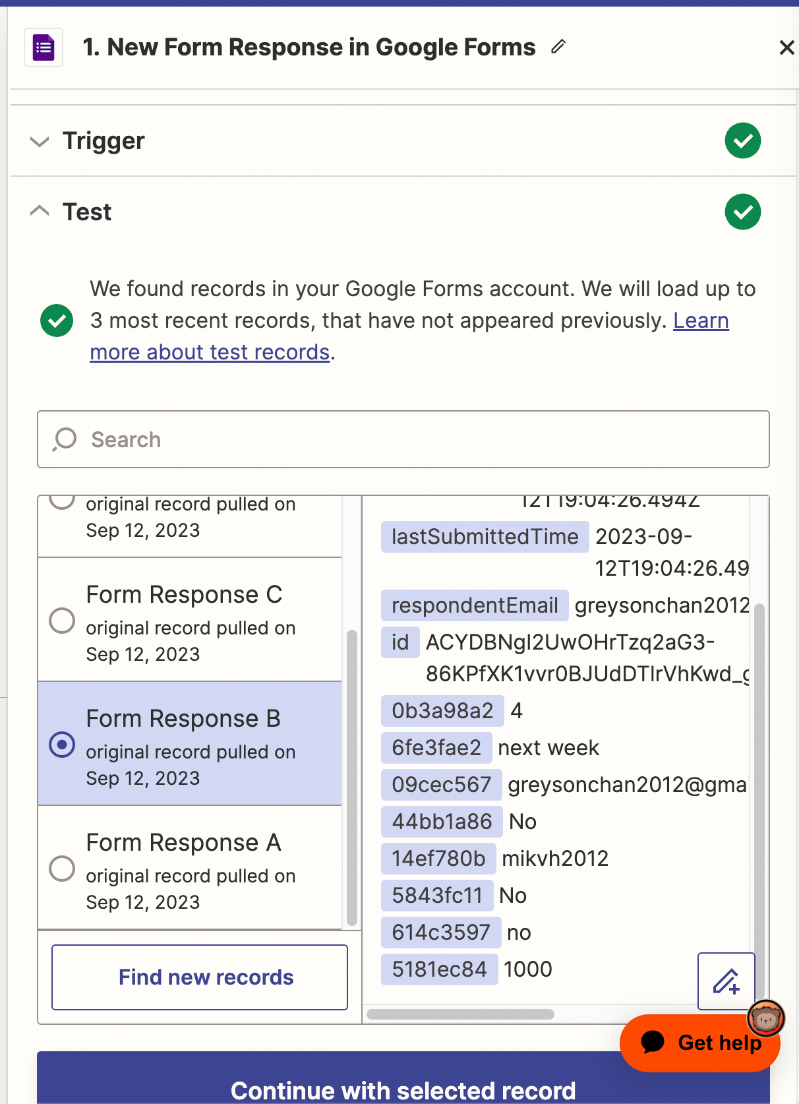
Task: Click the search magnifier icon
Action: (x=65, y=439)
